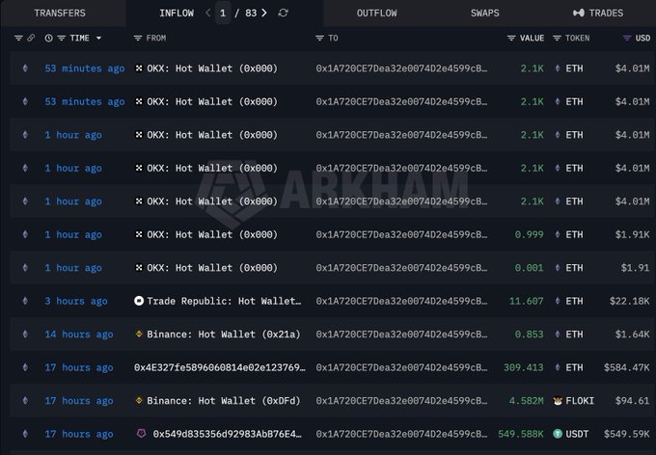Click the $584.47K USD amount
The height and width of the screenshot is (455, 656).
pyautogui.click(x=627, y=367)
